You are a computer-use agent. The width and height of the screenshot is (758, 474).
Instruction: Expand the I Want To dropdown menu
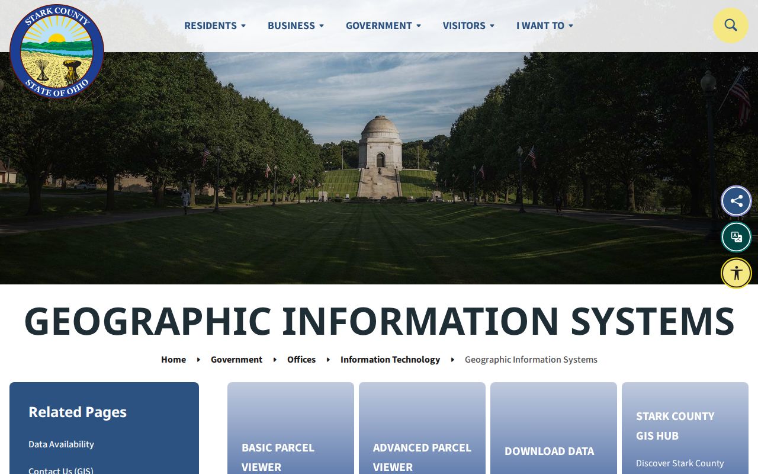tap(545, 25)
